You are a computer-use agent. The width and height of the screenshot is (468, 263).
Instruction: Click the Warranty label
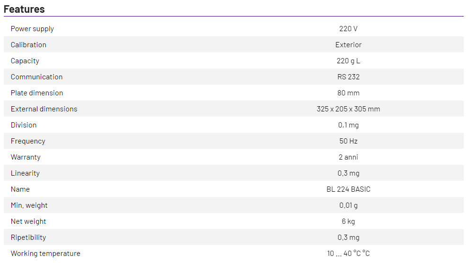(x=26, y=157)
